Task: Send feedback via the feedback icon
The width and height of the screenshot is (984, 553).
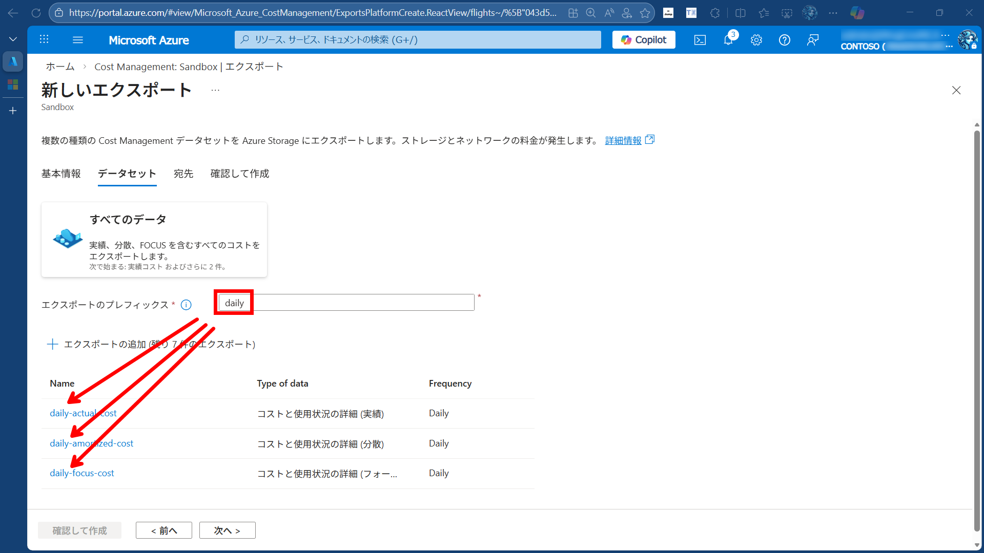Action: tap(812, 39)
